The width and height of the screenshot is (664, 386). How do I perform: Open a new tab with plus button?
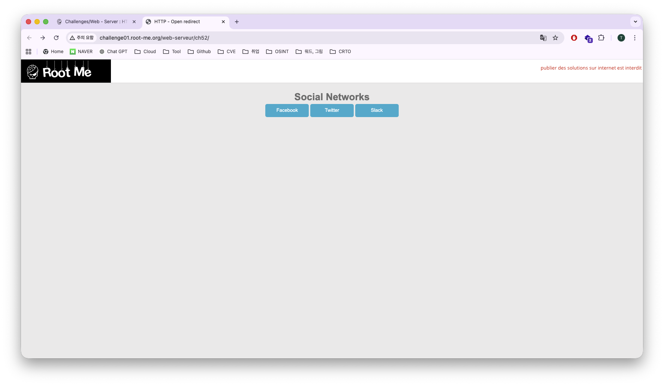(237, 22)
